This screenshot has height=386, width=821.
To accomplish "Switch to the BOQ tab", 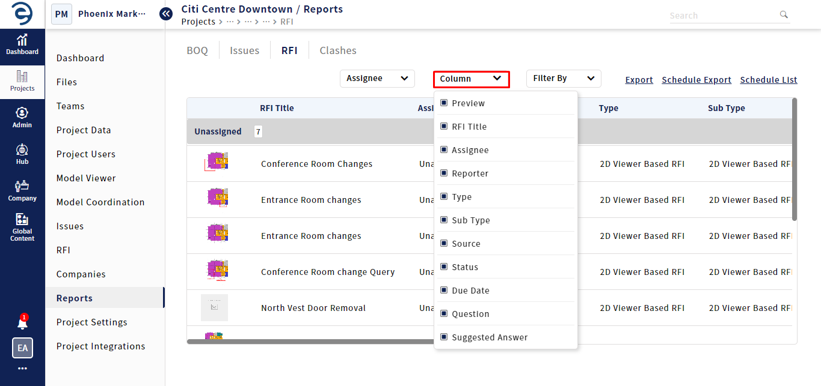I will [x=197, y=50].
